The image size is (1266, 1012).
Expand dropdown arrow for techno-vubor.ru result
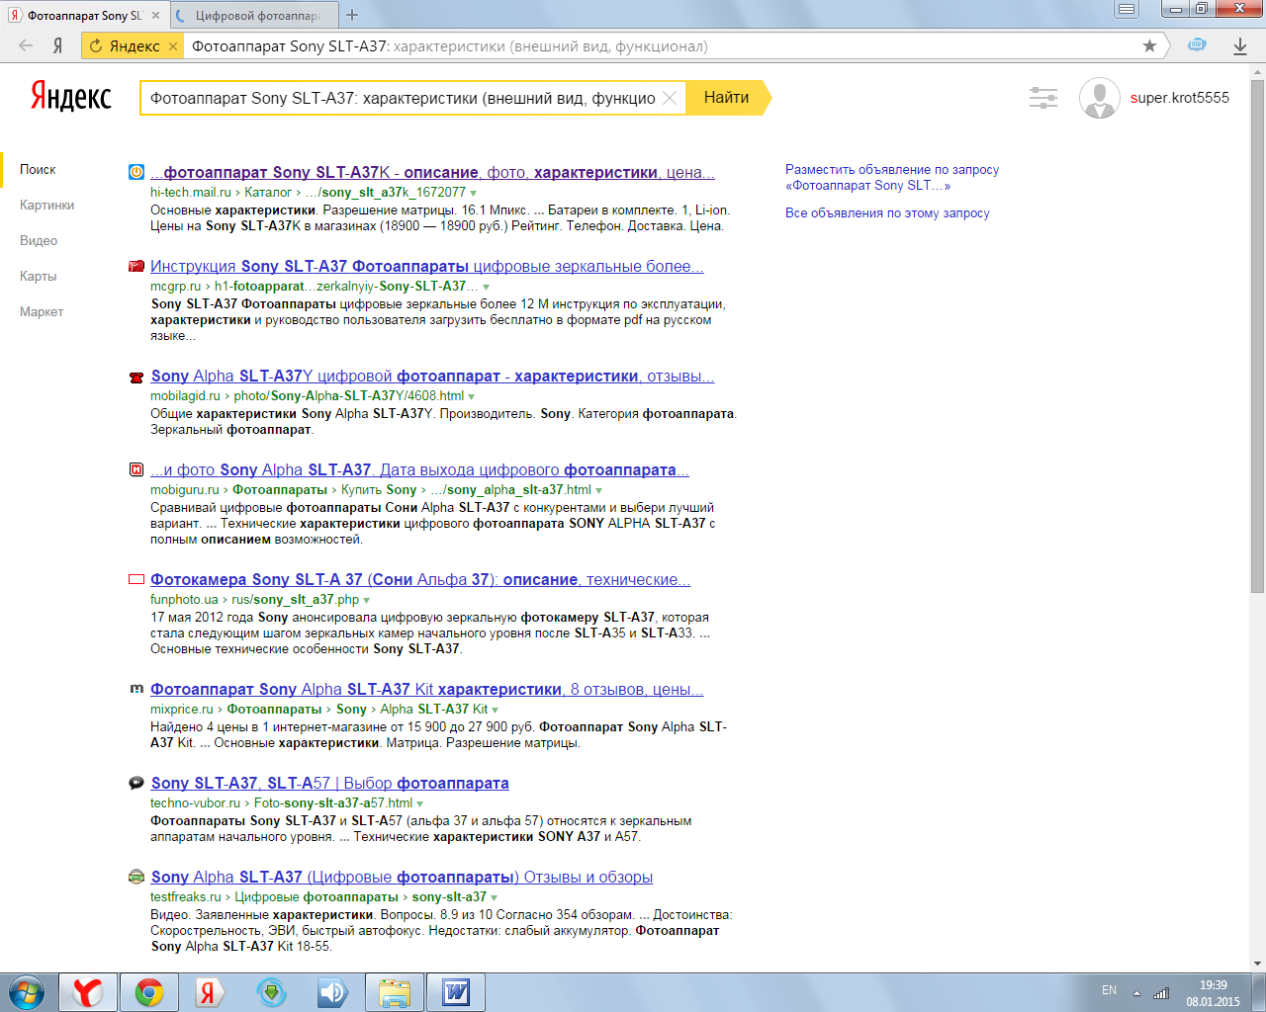(420, 803)
